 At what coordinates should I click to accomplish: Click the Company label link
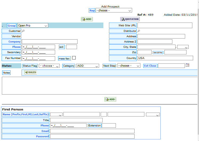[x=14, y=42]
